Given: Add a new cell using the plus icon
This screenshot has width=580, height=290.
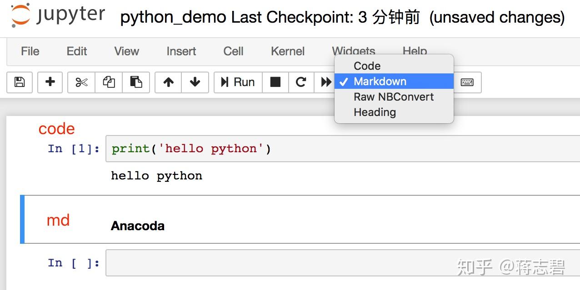Looking at the screenshot, I should 50,82.
